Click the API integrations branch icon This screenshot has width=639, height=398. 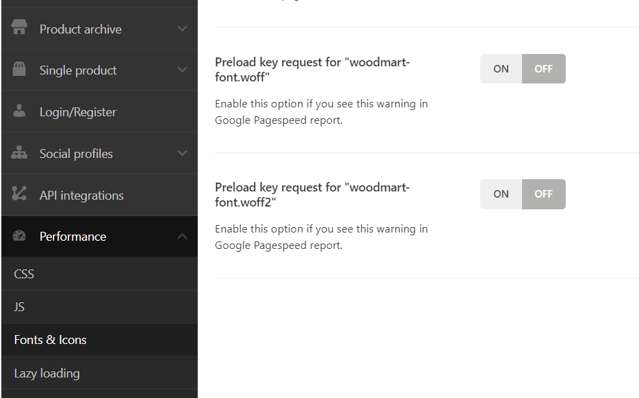[19, 194]
